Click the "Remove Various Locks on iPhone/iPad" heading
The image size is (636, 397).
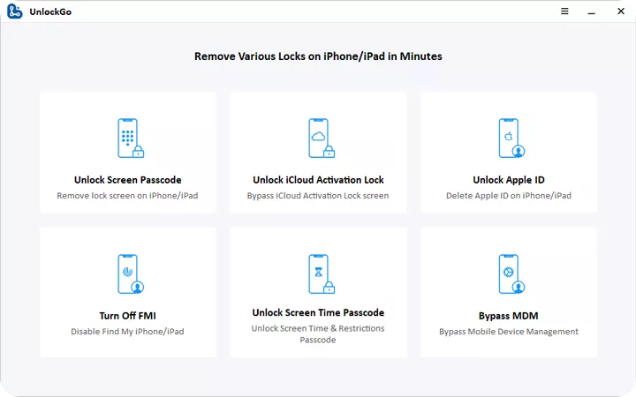[x=318, y=56]
